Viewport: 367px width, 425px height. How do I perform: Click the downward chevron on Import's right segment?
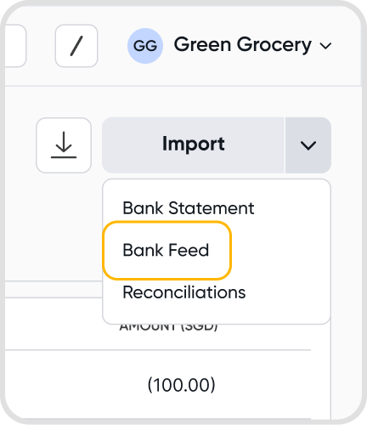(308, 145)
